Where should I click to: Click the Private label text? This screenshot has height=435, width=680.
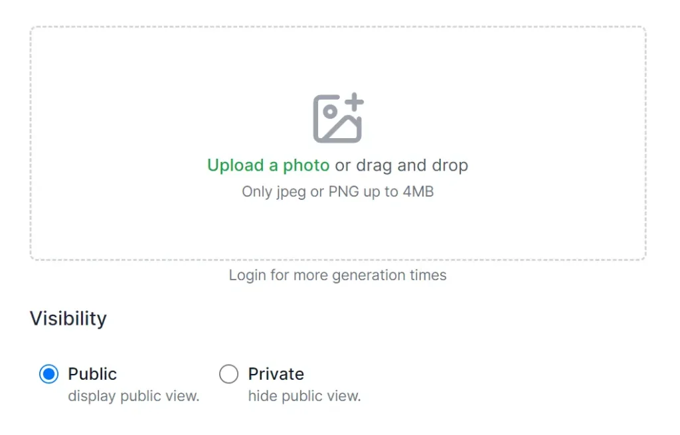tap(275, 374)
